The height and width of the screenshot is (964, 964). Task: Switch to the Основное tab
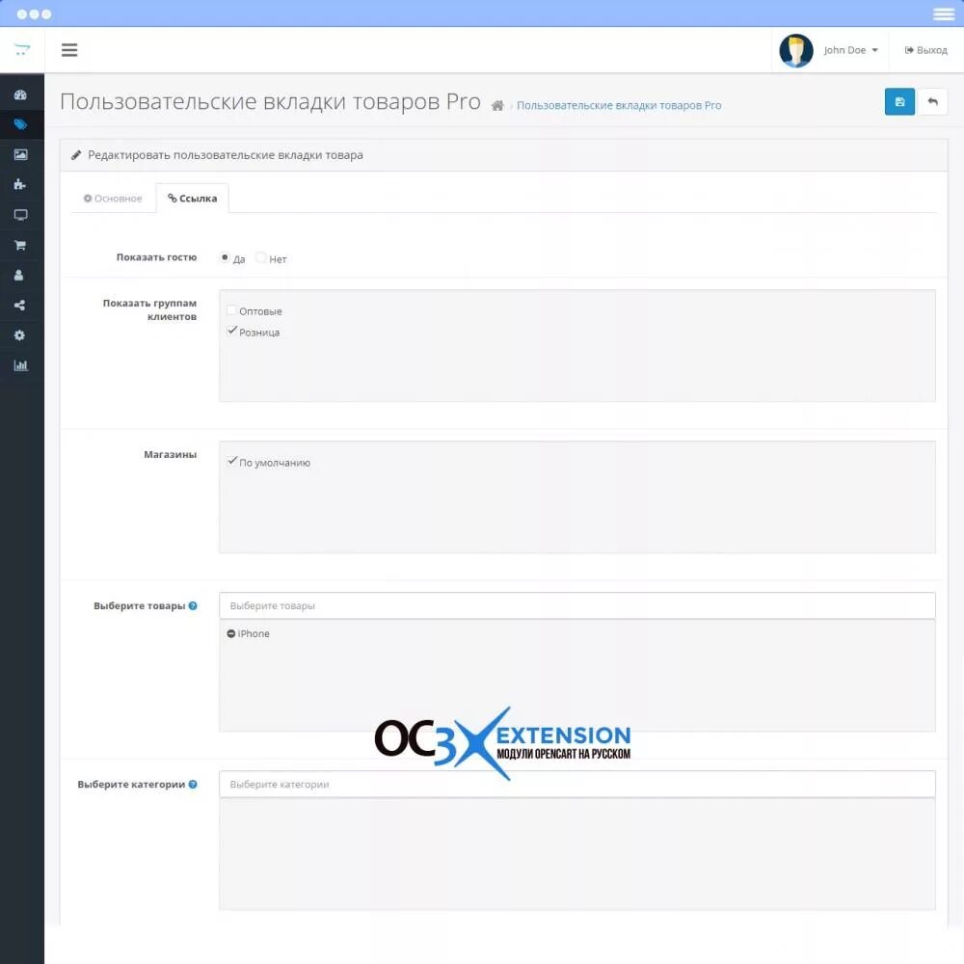pos(113,199)
